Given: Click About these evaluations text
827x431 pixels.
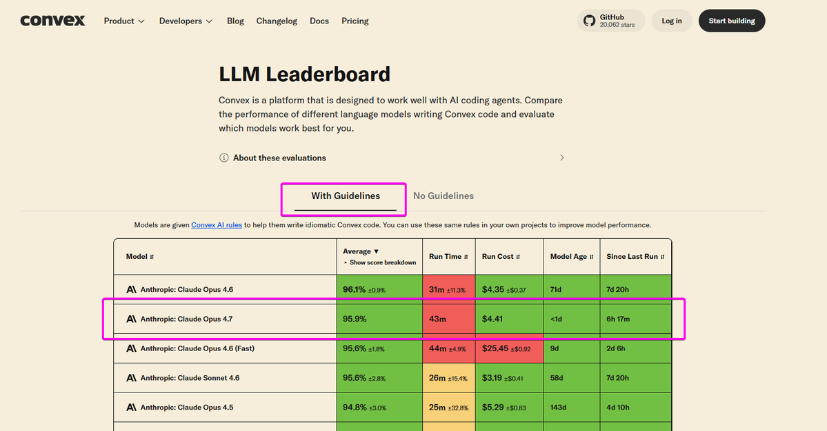Looking at the screenshot, I should (279, 158).
